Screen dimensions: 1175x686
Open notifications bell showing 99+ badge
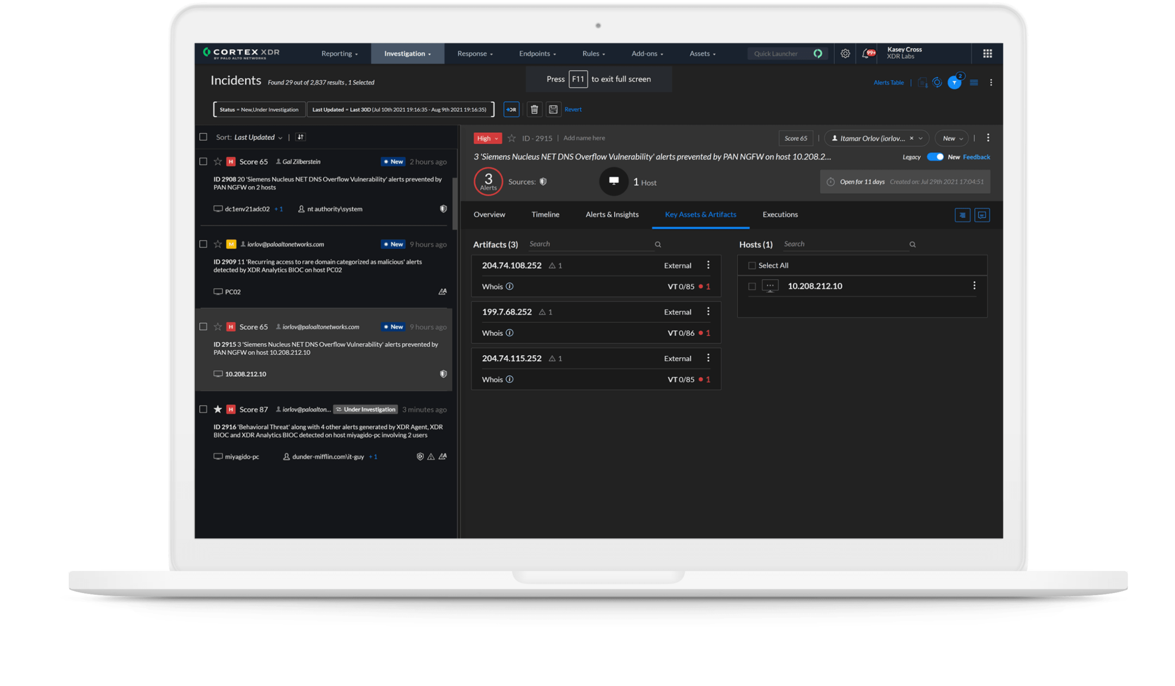pos(867,53)
